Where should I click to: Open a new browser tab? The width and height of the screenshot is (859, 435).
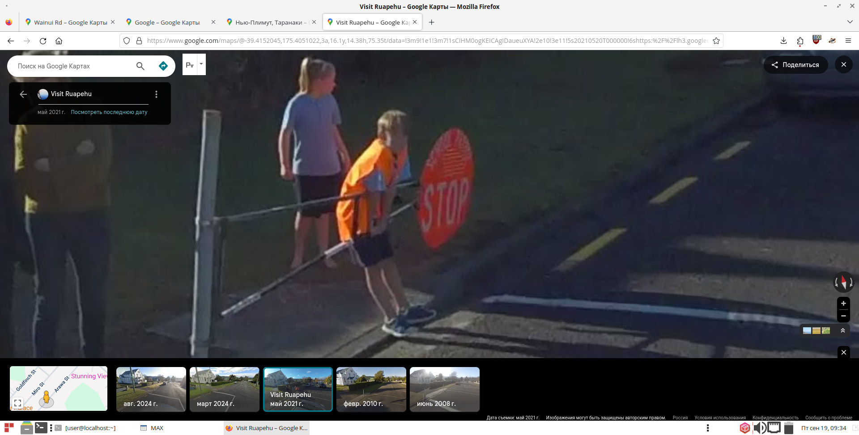tap(432, 22)
